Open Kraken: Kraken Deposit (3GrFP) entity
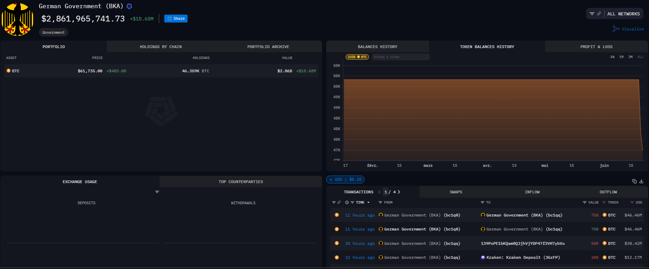The height and width of the screenshot is (269, 649). [523, 257]
